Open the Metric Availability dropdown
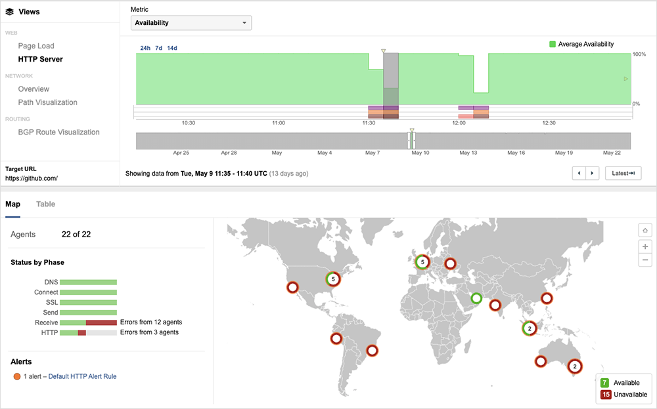 pos(191,23)
